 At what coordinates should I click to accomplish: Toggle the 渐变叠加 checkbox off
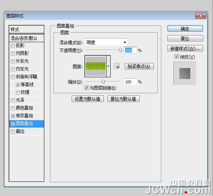point(13,116)
